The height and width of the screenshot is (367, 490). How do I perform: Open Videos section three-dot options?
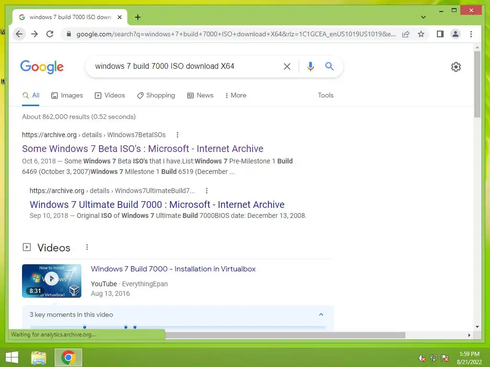(87, 248)
